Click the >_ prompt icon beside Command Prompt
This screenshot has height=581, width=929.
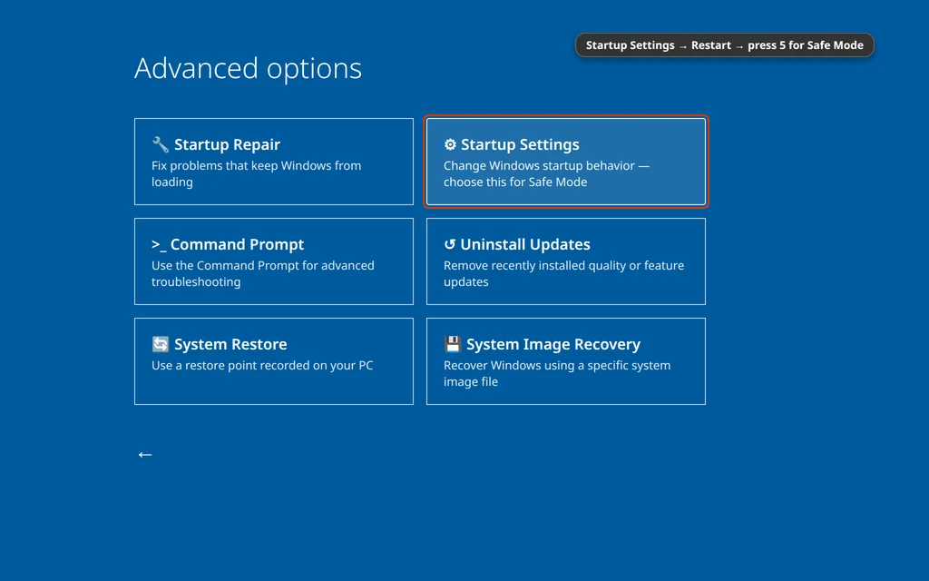159,245
